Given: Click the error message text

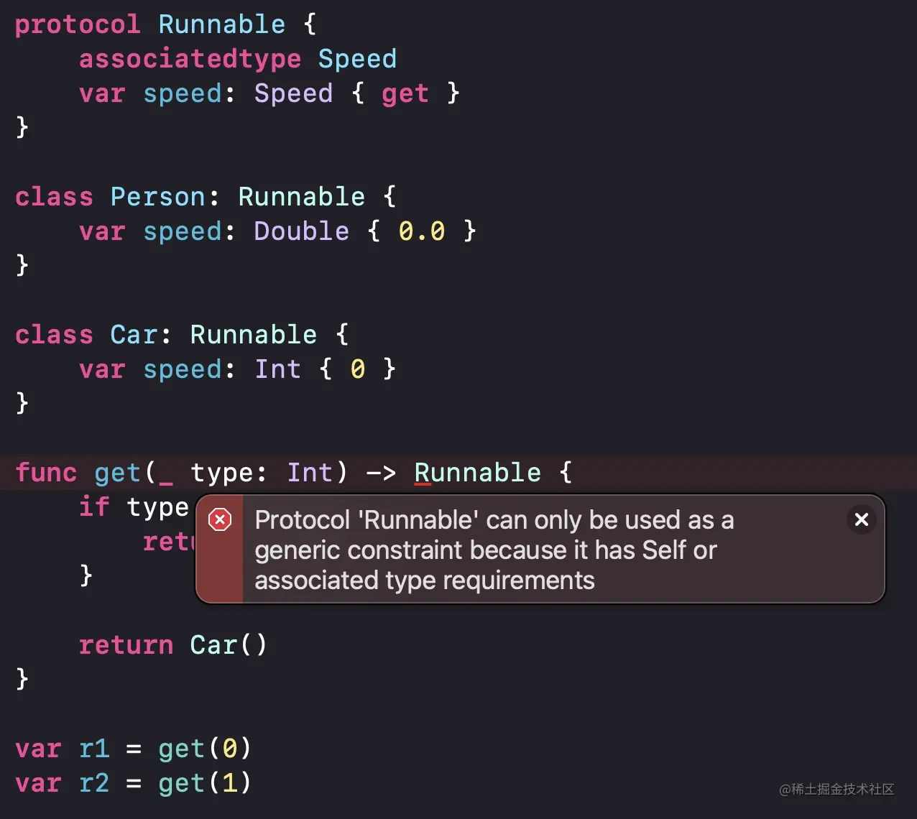Looking at the screenshot, I should (x=494, y=550).
